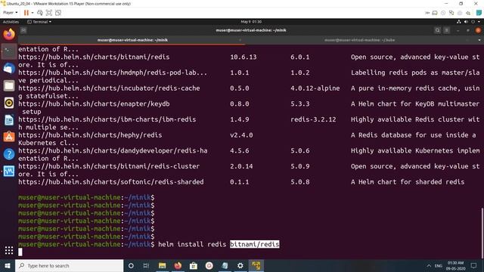Open a new terminal tab
Image resolution: width=484 pixels, height=272 pixels.
click(23, 30)
